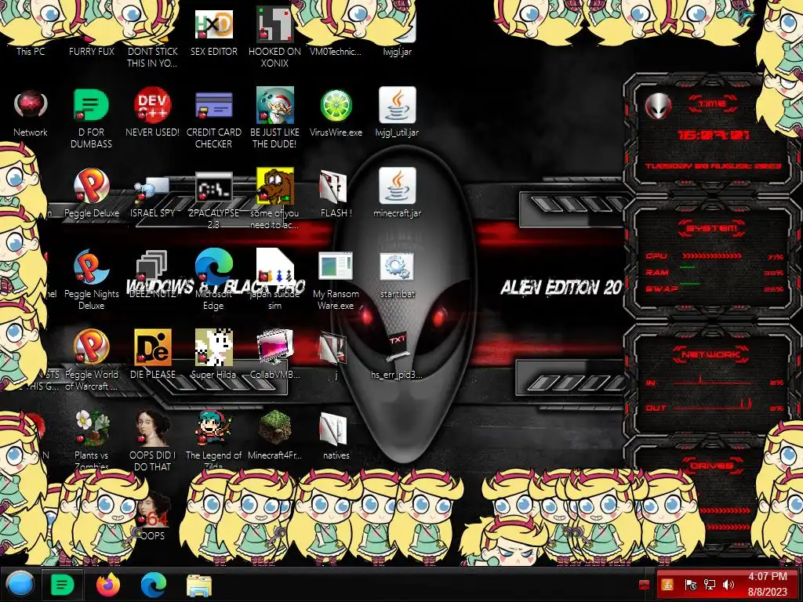This screenshot has width=803, height=602.
Task: Open the volume speaker tray icon
Action: coord(729,585)
